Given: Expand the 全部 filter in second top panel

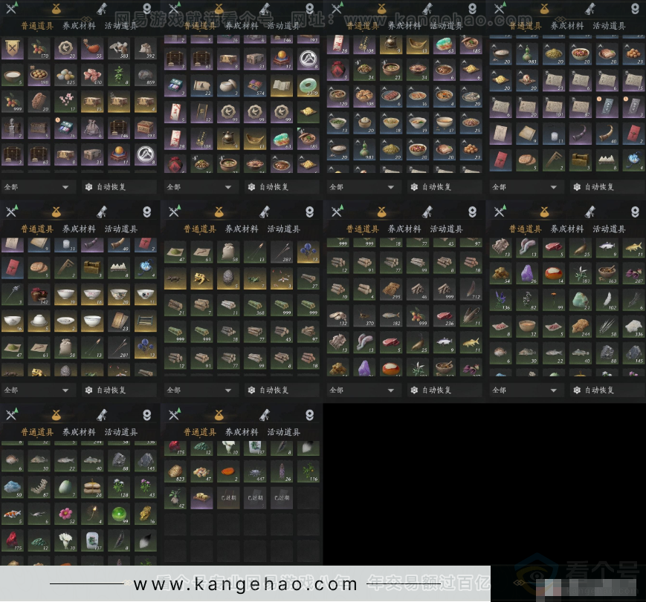Looking at the screenshot, I should click(201, 187).
